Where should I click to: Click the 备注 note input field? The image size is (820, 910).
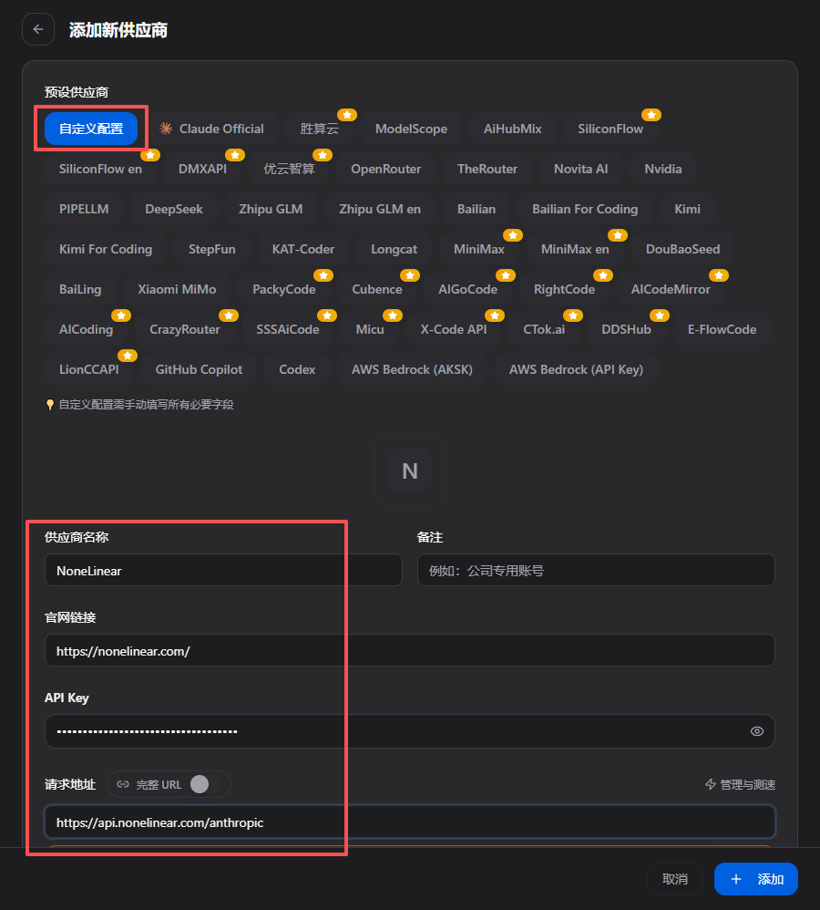tap(596, 570)
